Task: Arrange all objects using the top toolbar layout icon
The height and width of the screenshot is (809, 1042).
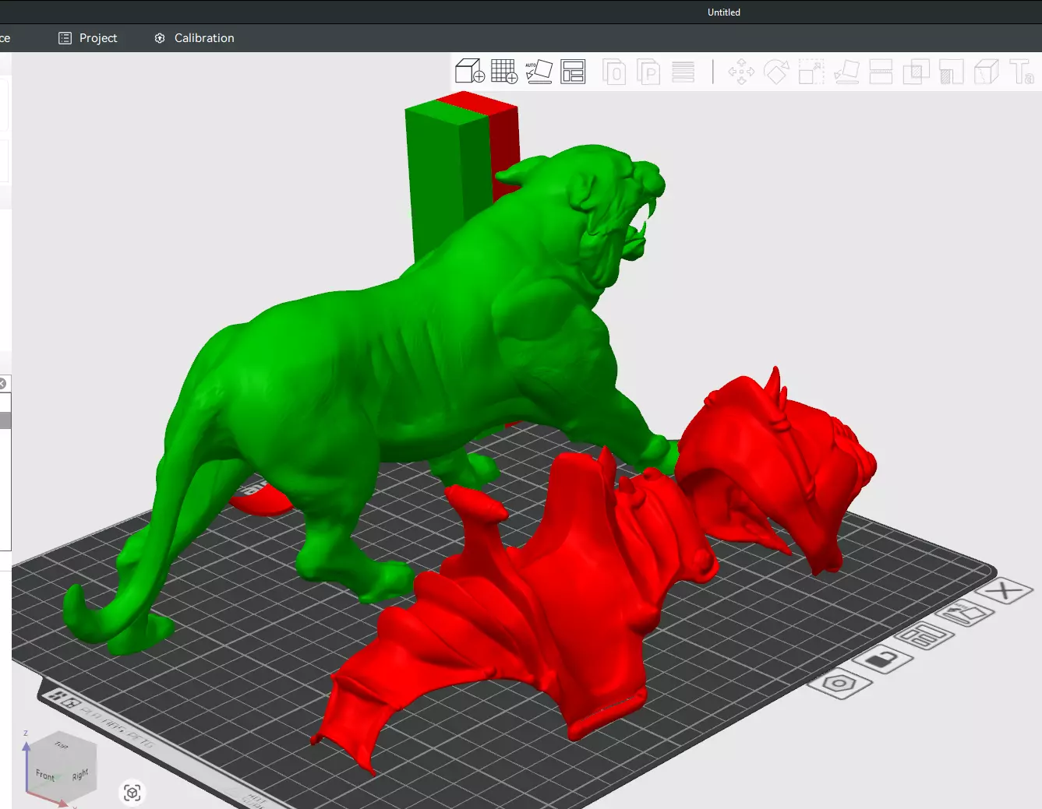Action: [x=573, y=72]
